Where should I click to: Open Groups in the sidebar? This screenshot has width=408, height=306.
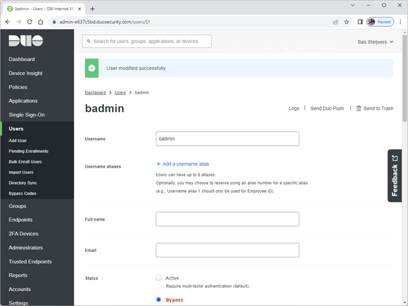18,206
